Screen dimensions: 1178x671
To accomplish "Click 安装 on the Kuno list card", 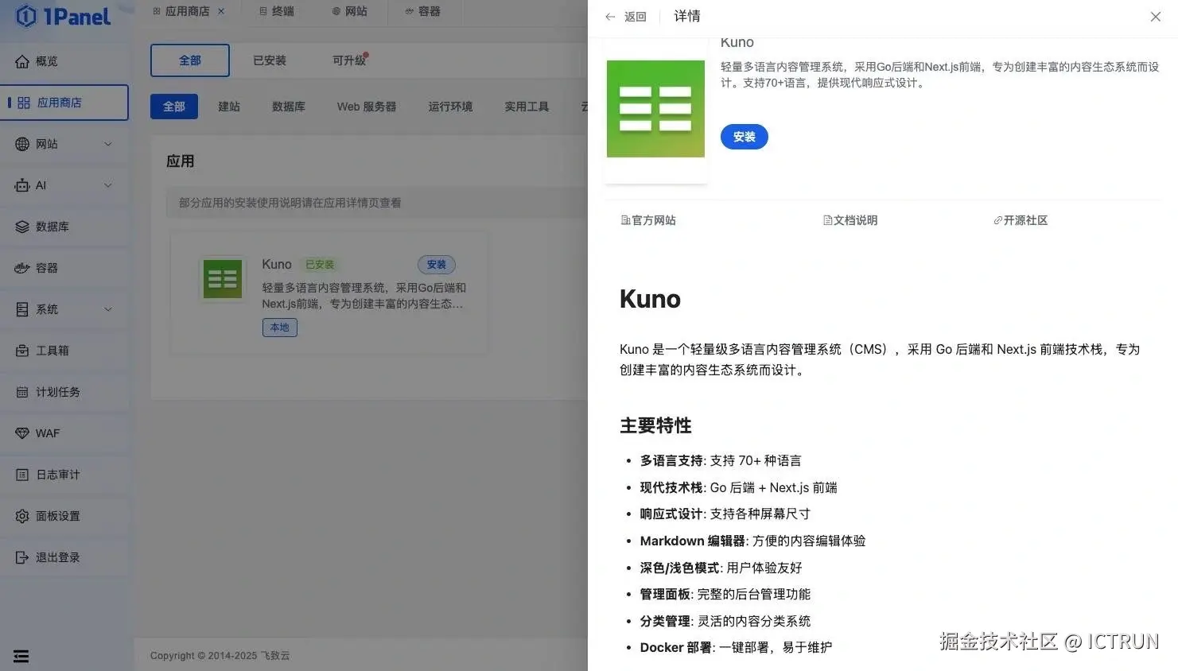I will tap(437, 265).
